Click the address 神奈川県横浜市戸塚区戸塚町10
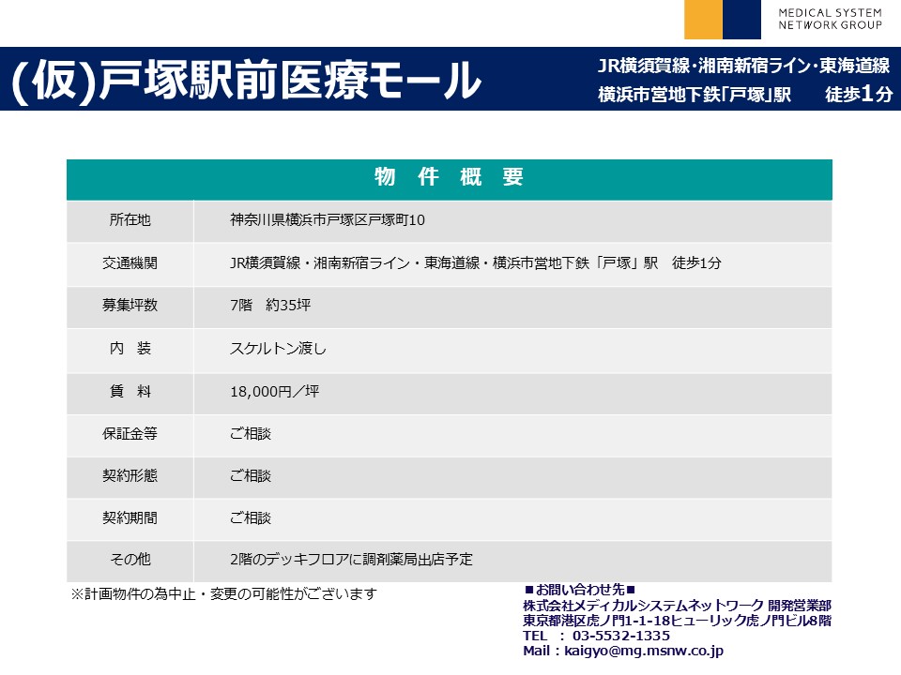901x675 pixels. (327, 219)
